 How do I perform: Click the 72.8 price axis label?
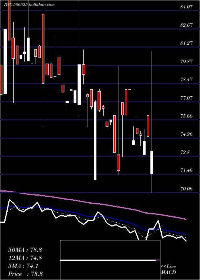pyautogui.click(x=185, y=152)
